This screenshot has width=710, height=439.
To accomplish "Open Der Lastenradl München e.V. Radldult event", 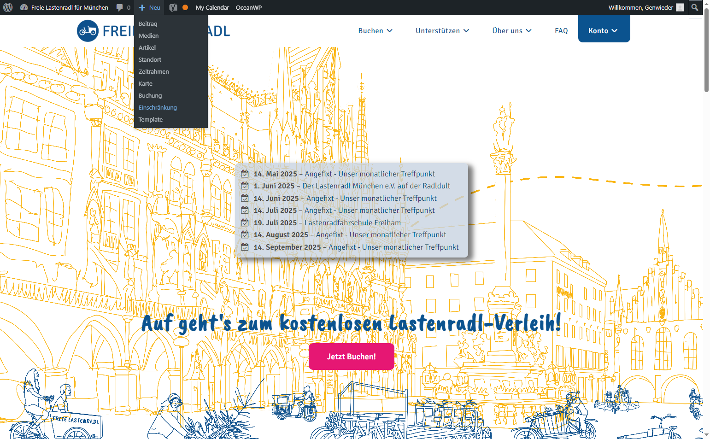I will (376, 186).
